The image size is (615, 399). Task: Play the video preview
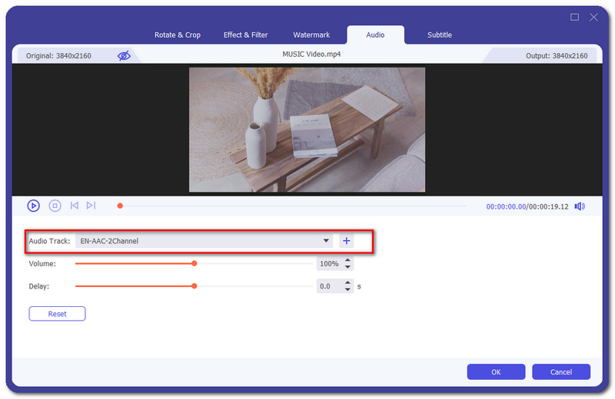coord(33,206)
